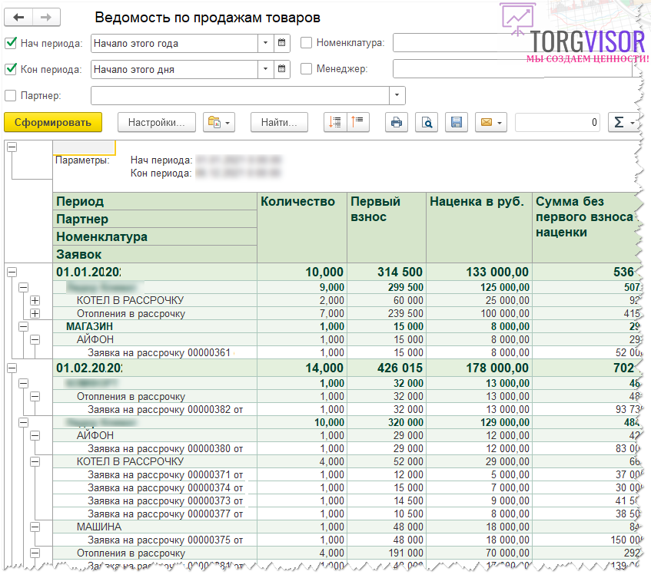Click the Заявок grouping header cell
The image size is (651, 578).
154,254
